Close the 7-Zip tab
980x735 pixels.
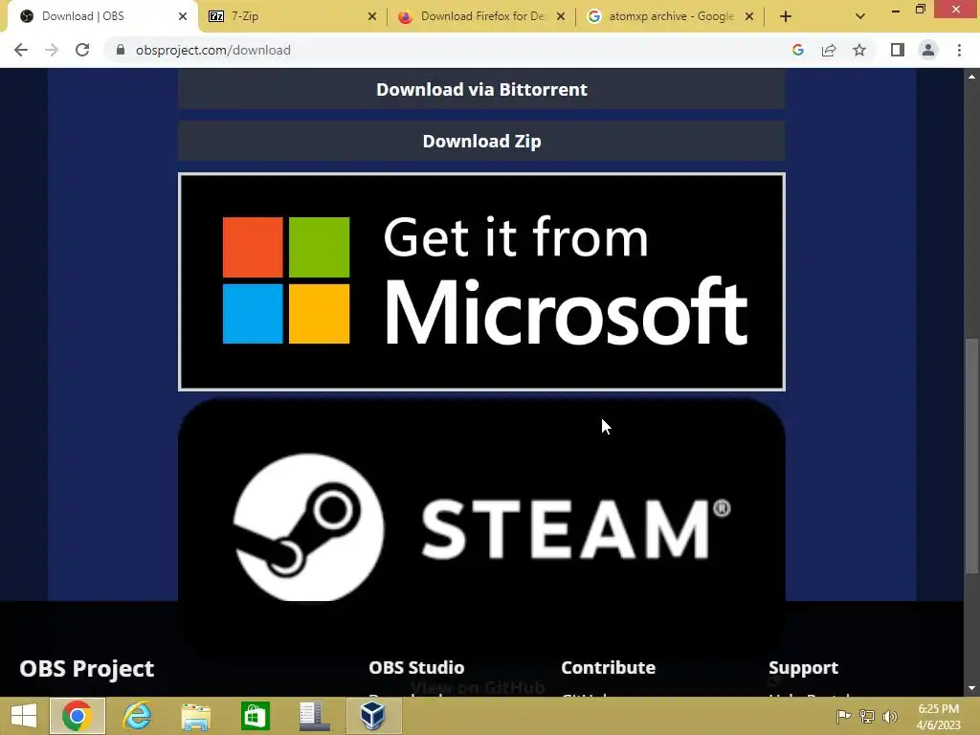372,16
